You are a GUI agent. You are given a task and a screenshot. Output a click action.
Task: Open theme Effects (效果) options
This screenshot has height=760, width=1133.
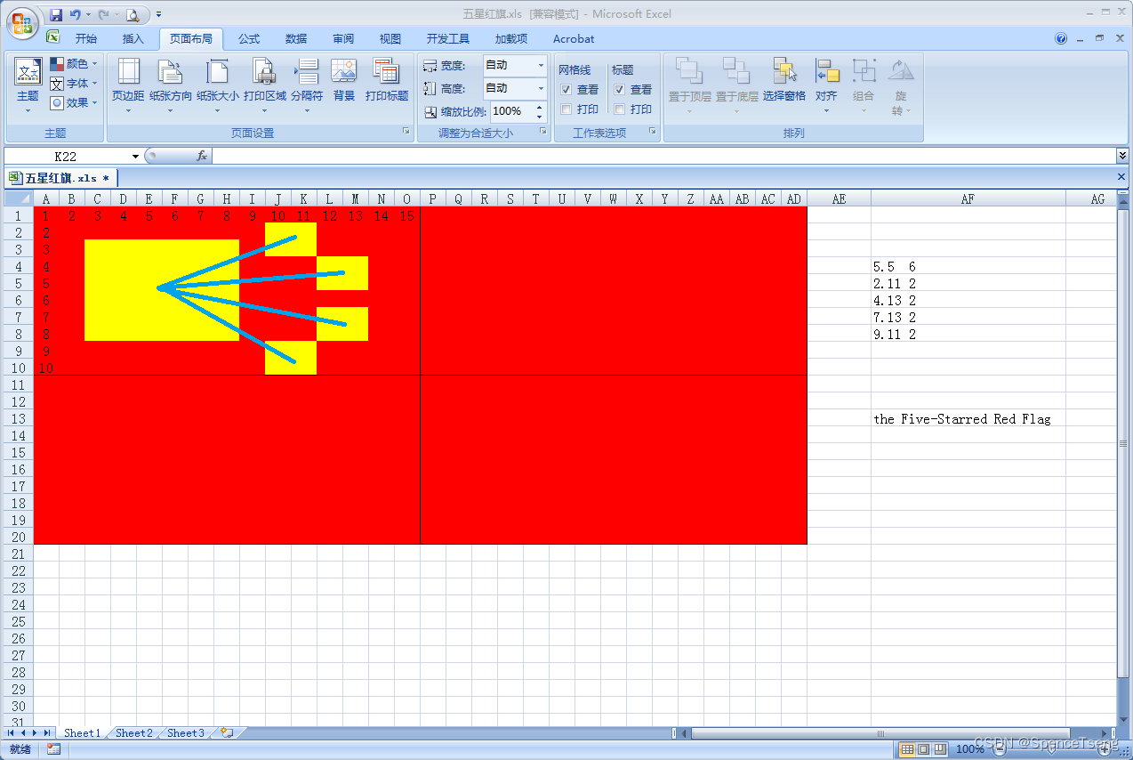click(74, 102)
